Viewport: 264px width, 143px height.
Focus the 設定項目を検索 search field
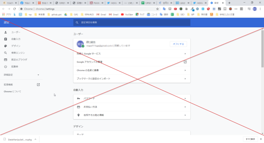coord(132,22)
